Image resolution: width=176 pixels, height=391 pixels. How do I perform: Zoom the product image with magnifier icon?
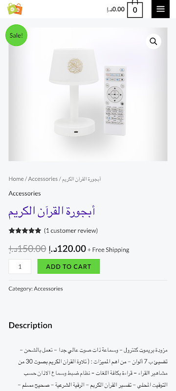pyautogui.click(x=154, y=42)
